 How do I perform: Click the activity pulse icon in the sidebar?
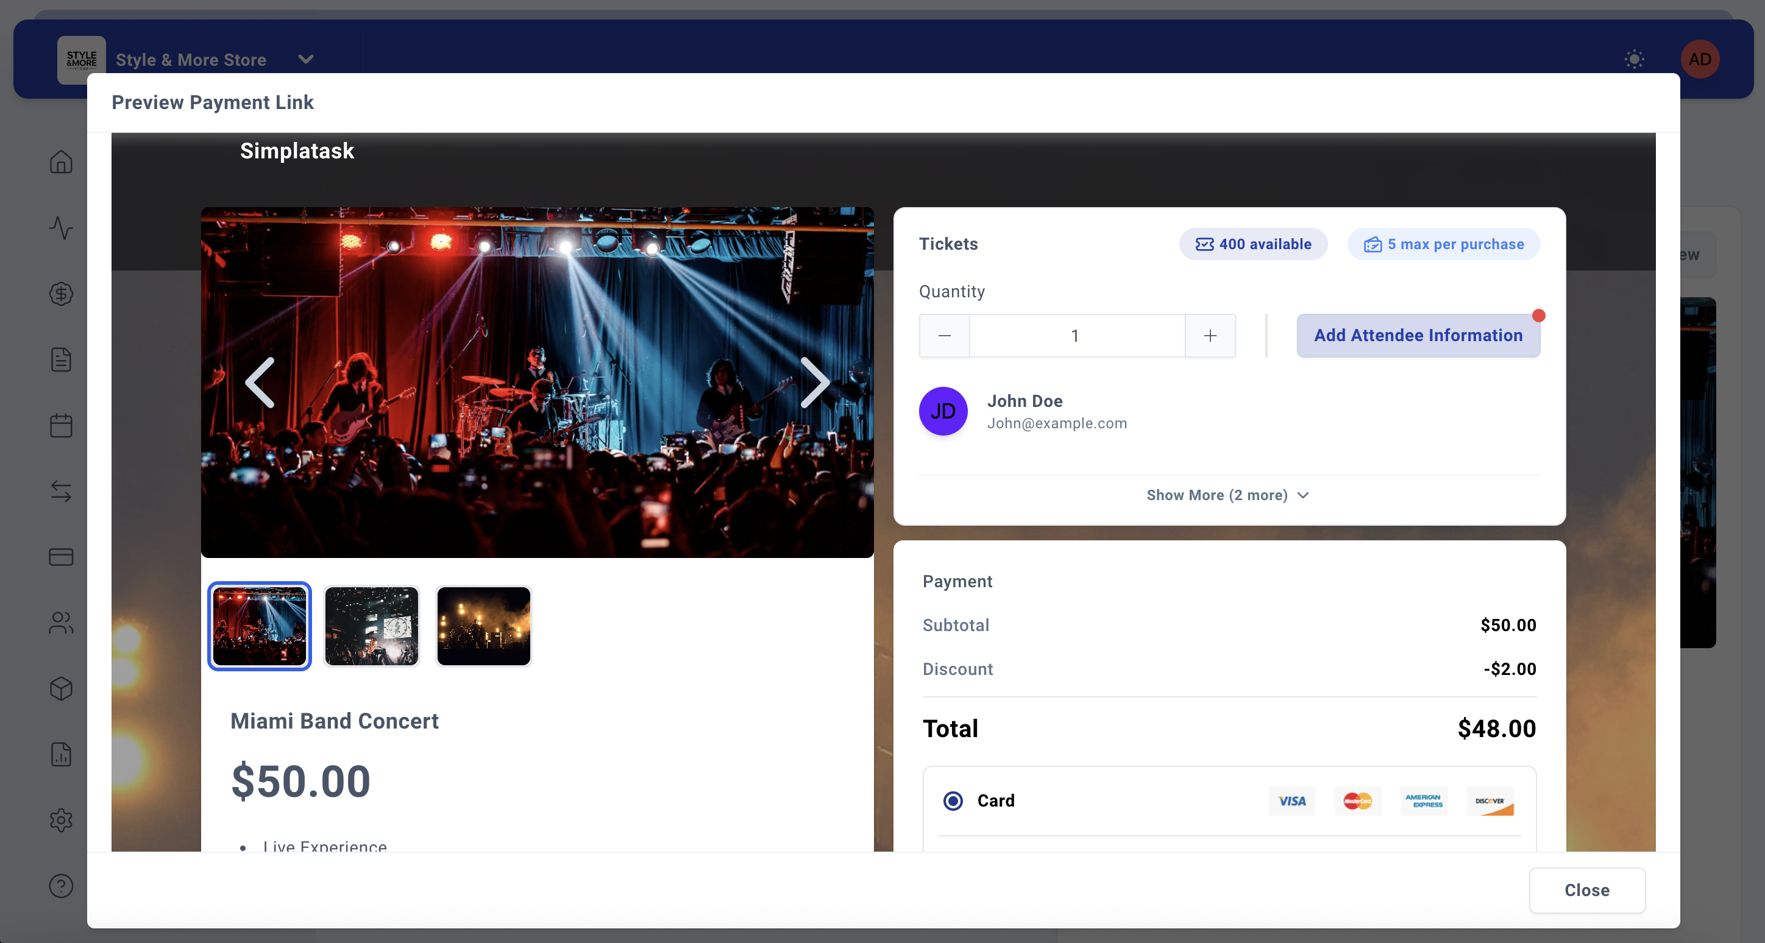pos(61,228)
